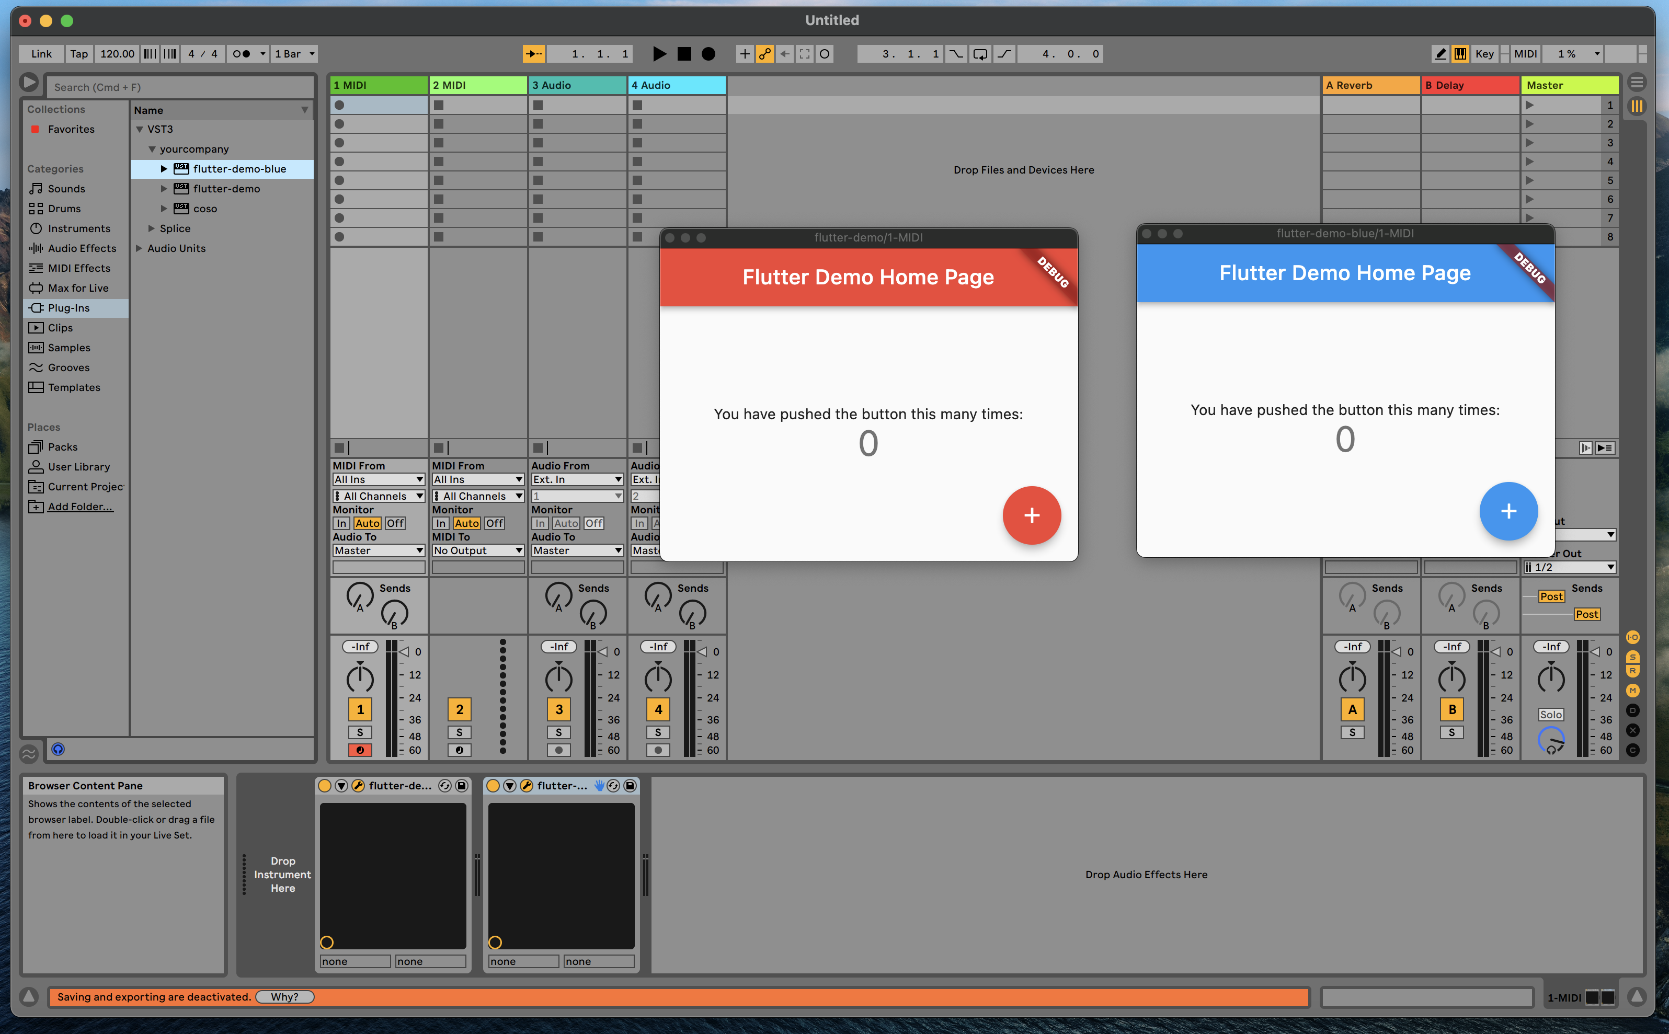The image size is (1669, 1034).
Task: Activate Draw Mode in the top toolbar
Action: pyautogui.click(x=1440, y=53)
